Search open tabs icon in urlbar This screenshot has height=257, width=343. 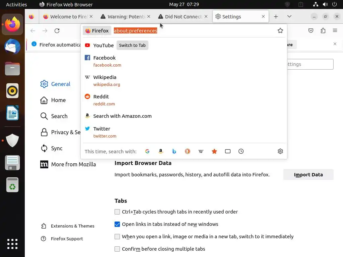coord(228,151)
